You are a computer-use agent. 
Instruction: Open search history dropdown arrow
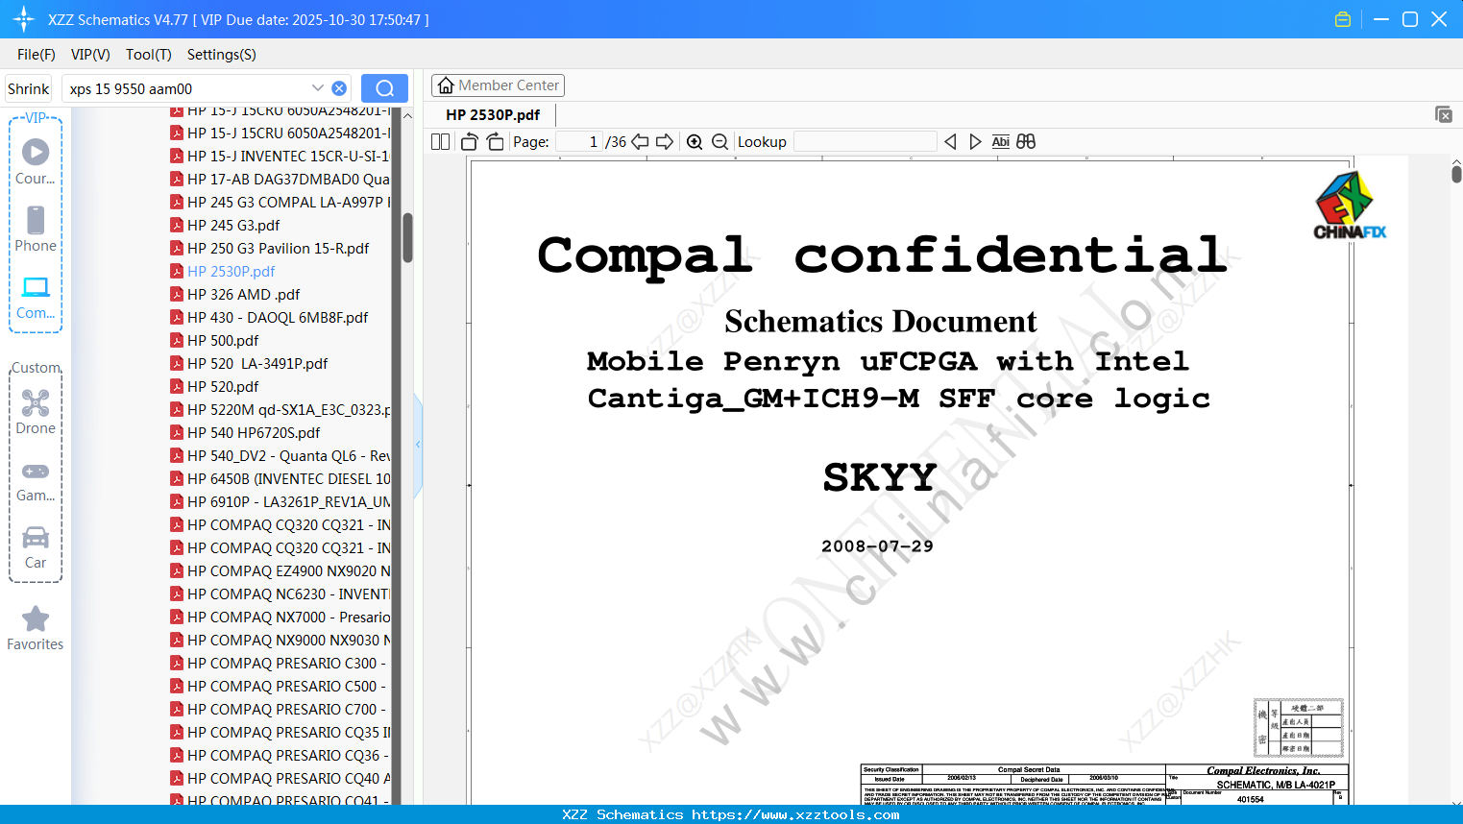(318, 88)
